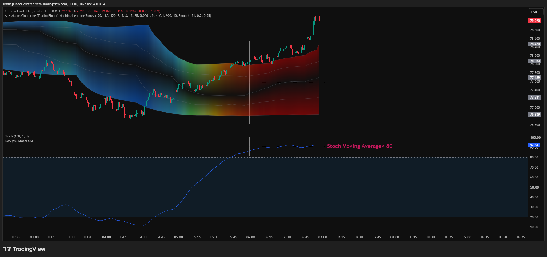Click the 100.00 stochastic axis value
Image resolution: width=547 pixels, height=257 pixels.
tap(535, 138)
